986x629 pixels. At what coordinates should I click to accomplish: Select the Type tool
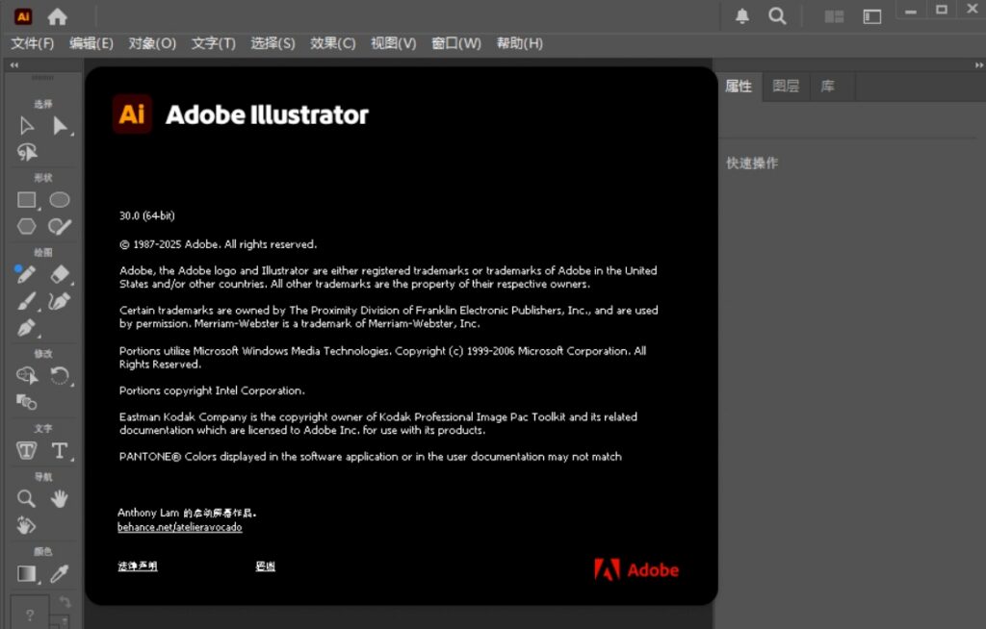59,450
